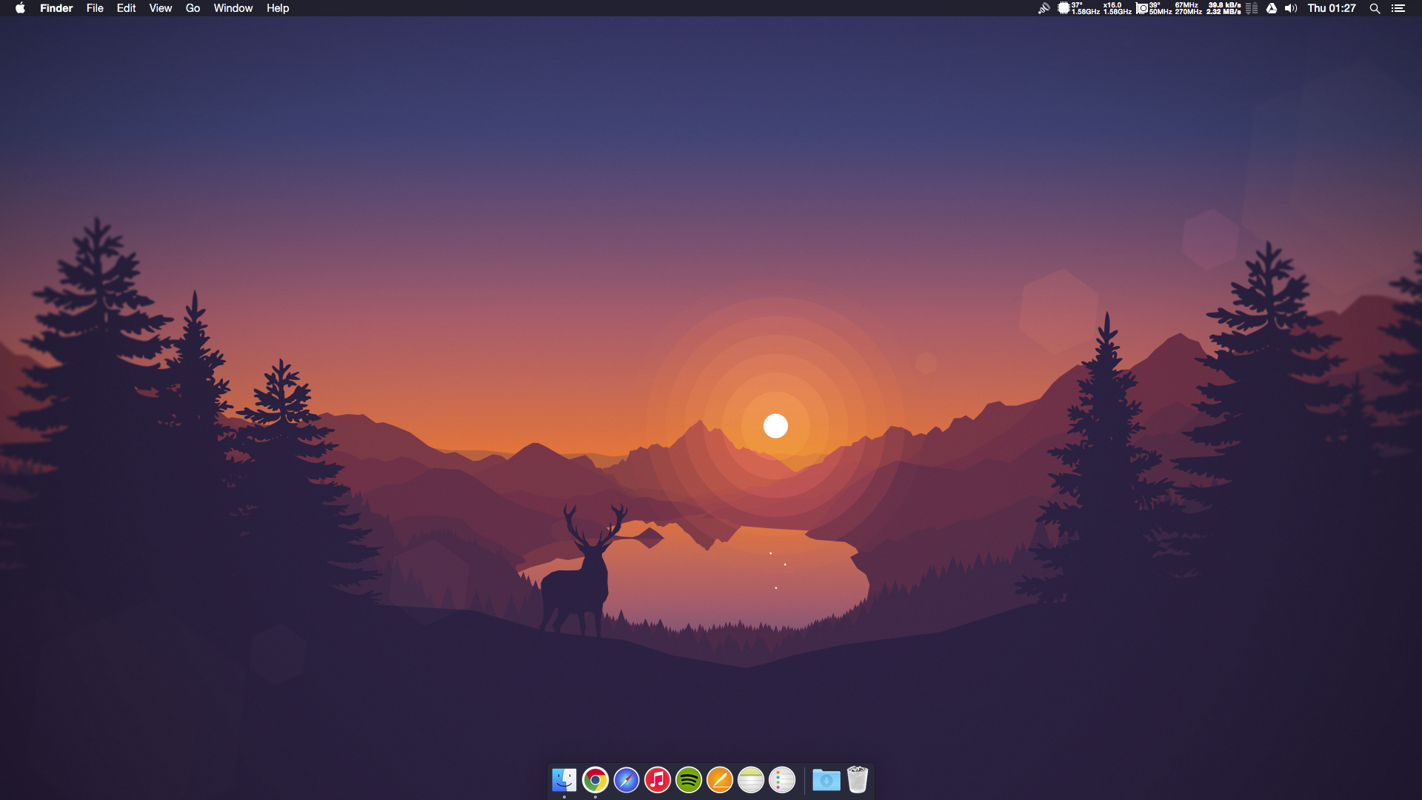Open the red Music app icon
Viewport: 1422px width, 800px height.
pos(657,779)
